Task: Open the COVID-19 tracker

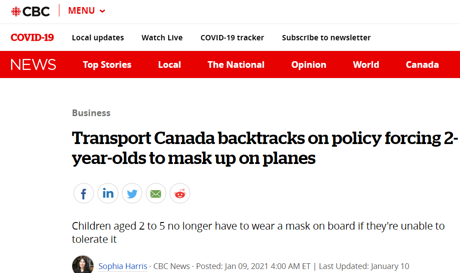Action: coord(232,38)
